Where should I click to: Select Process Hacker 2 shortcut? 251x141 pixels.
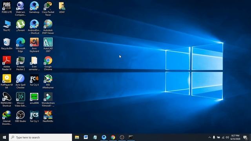click(x=20, y=63)
